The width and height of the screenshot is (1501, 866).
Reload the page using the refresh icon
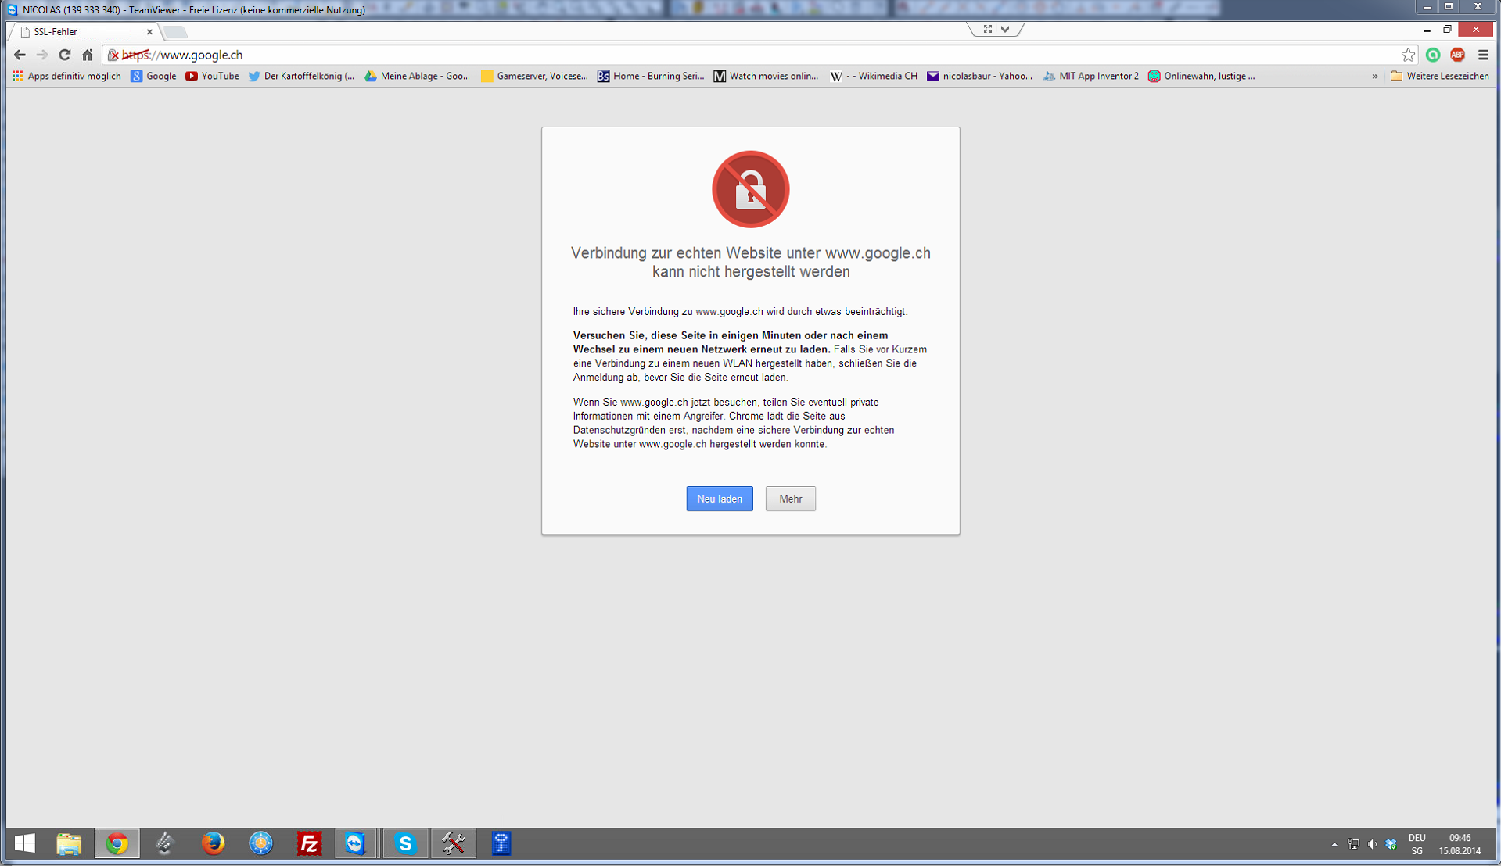click(65, 55)
